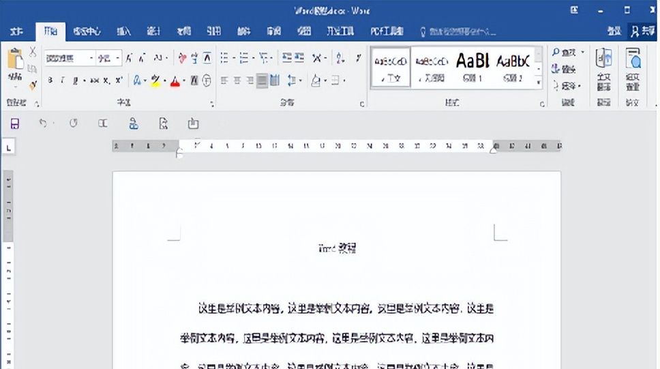
Task: Apply strikethrough formatting
Action: (95, 80)
